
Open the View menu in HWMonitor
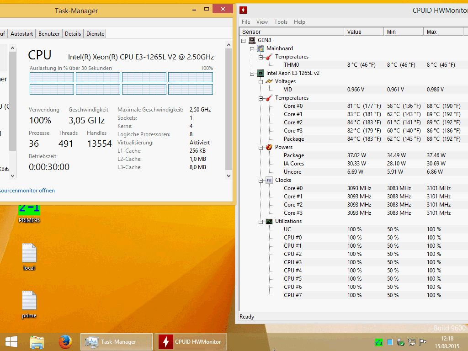coord(262,22)
